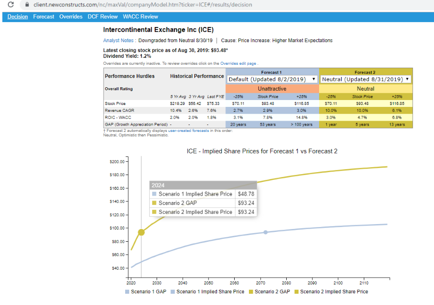This screenshot has width=434, height=305.
Task: Click the $219.29 five-year average stock price
Action: (x=177, y=103)
